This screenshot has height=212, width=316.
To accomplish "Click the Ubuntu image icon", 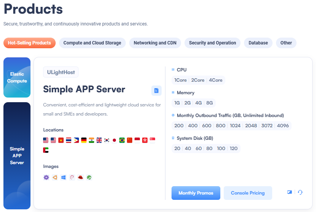I will (x=55, y=177).
